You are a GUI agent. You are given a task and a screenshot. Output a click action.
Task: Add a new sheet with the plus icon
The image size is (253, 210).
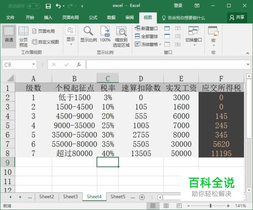[x=142, y=197]
